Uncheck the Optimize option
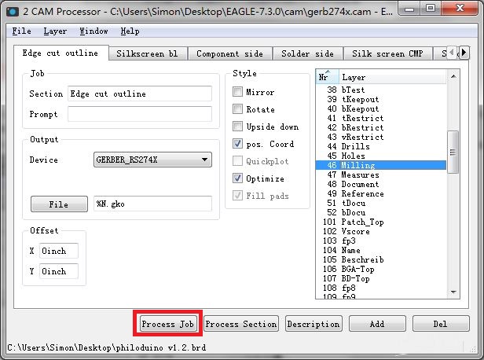This screenshot has width=484, height=360. pos(238,178)
